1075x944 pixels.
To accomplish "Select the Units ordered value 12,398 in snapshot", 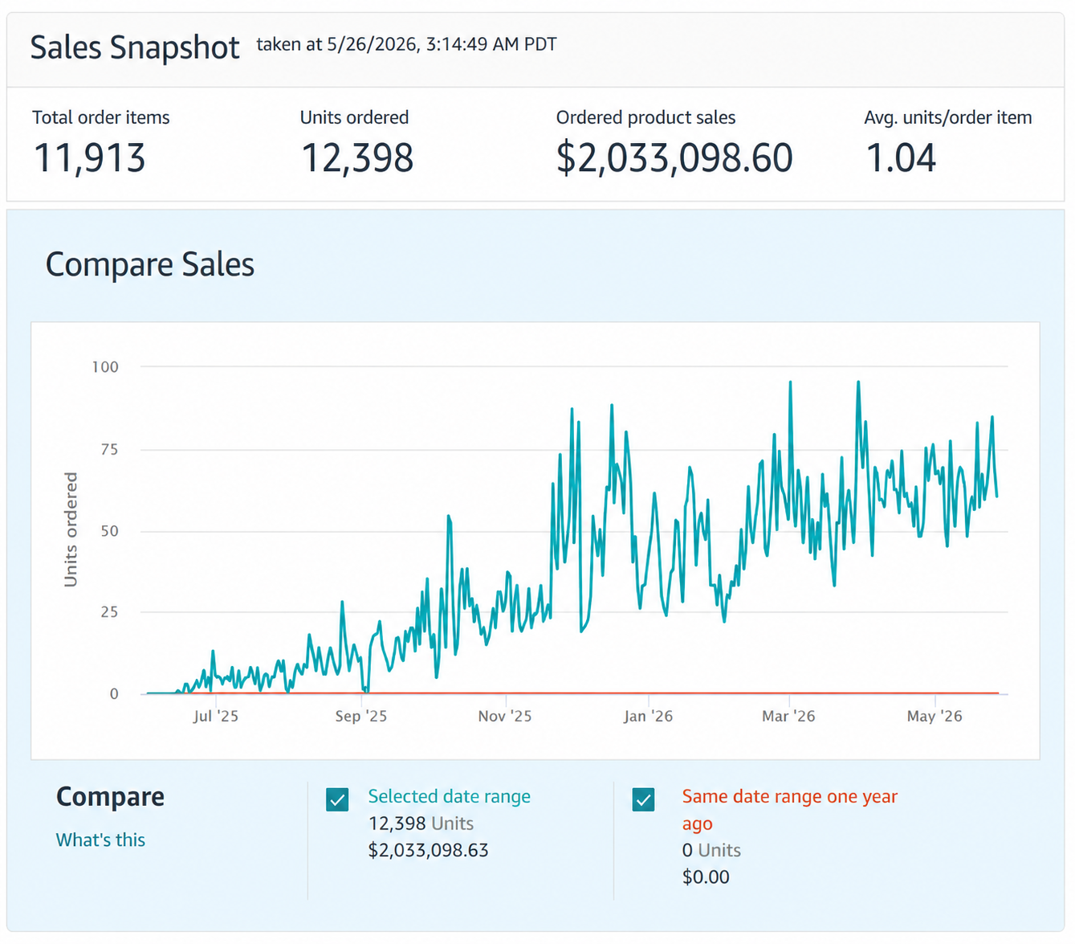I will pos(357,157).
